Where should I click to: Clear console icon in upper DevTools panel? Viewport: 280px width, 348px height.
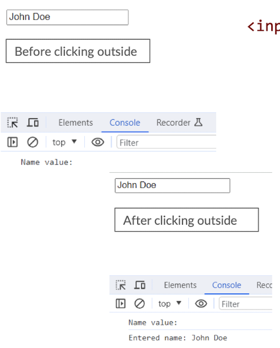tap(33, 142)
